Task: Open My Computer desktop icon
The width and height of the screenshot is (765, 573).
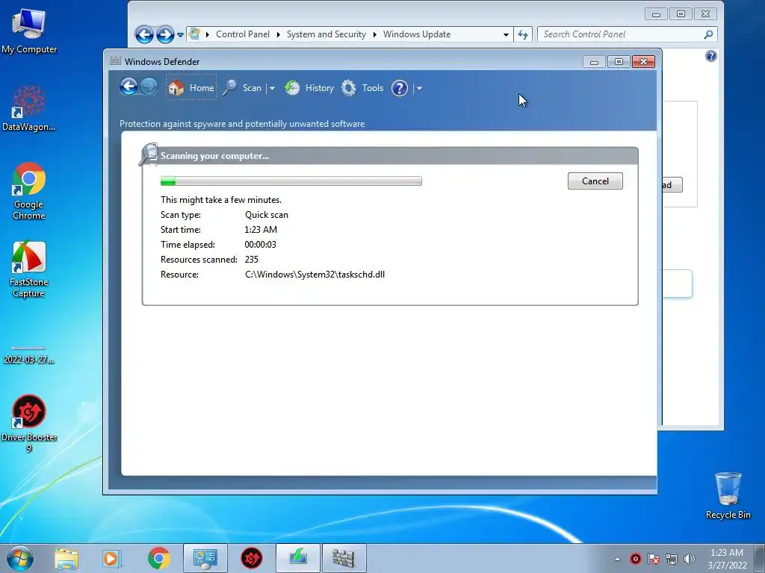Action: click(x=29, y=31)
